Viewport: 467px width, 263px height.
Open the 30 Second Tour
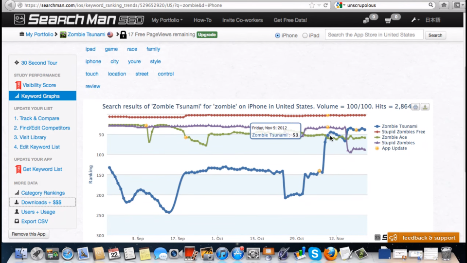39,63
